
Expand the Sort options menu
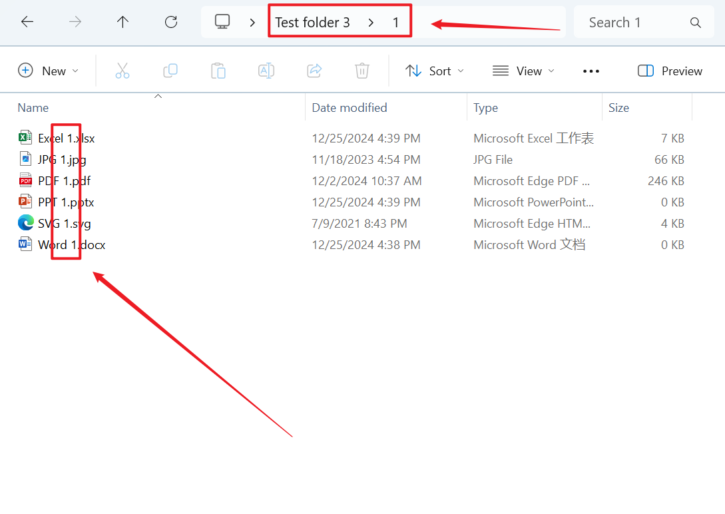(x=435, y=71)
